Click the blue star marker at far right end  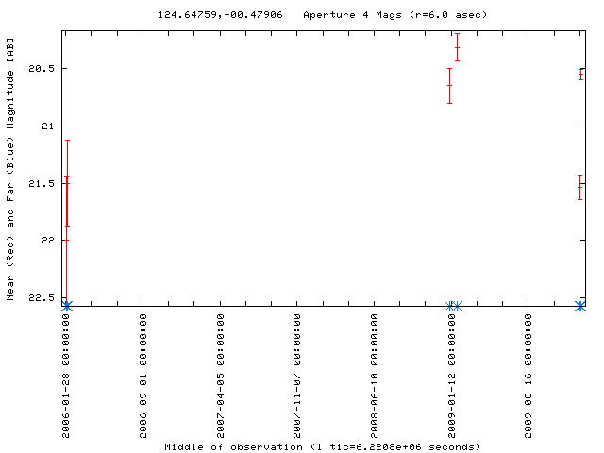(580, 306)
